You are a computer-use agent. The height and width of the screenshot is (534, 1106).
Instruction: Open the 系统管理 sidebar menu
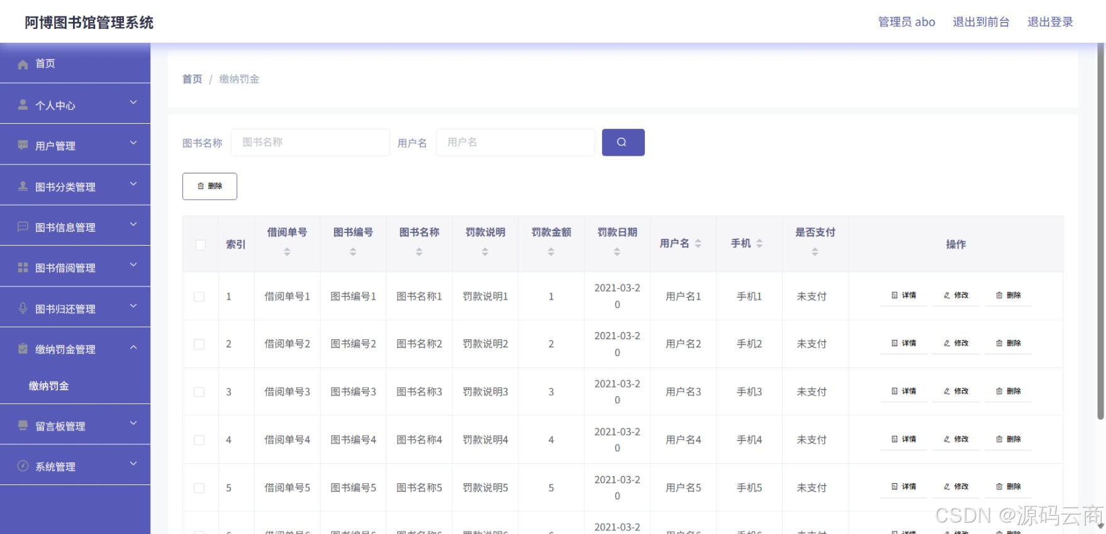point(75,466)
